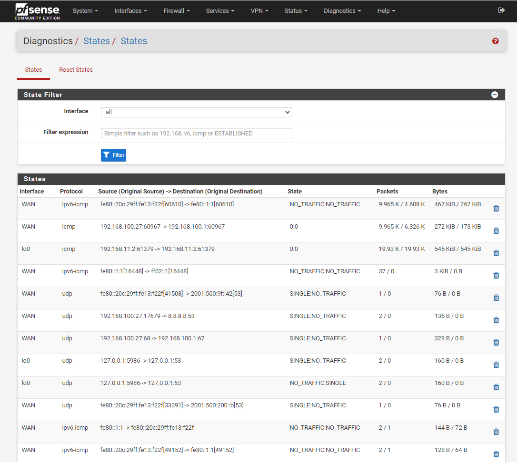The image size is (517, 462).
Task: Click the Source -> Destination column header
Action: click(x=180, y=192)
